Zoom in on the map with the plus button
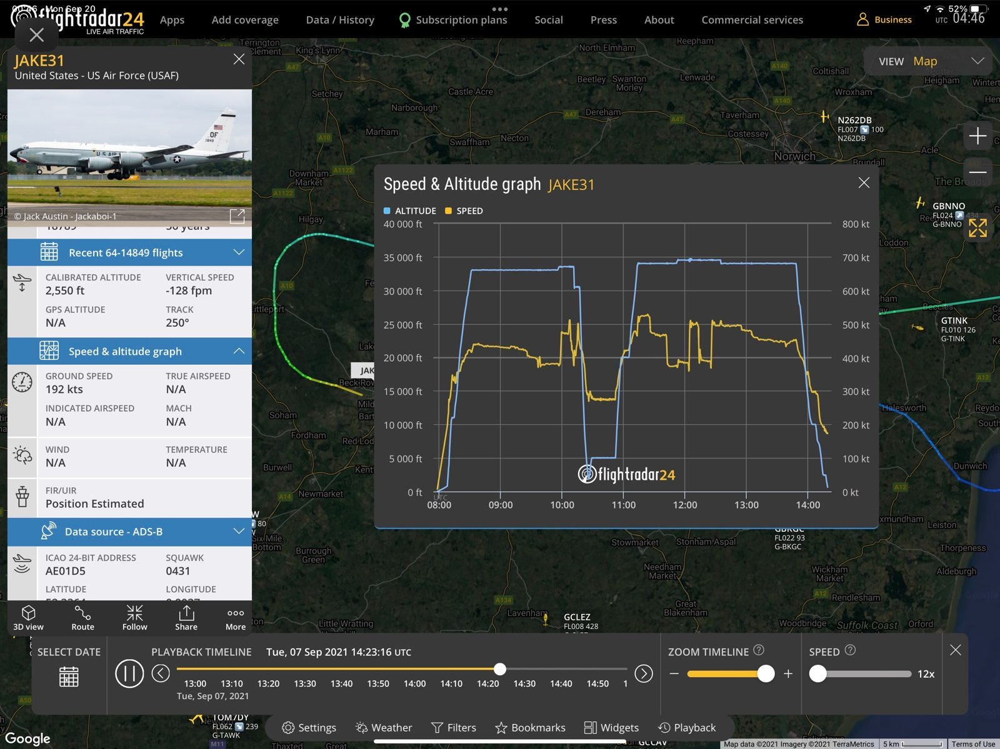Viewport: 1000px width, 749px height. pyautogui.click(x=978, y=136)
